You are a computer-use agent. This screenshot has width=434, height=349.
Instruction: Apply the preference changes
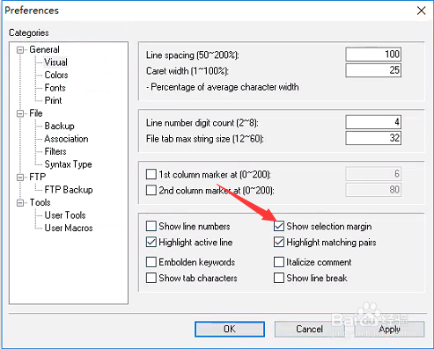(x=389, y=329)
